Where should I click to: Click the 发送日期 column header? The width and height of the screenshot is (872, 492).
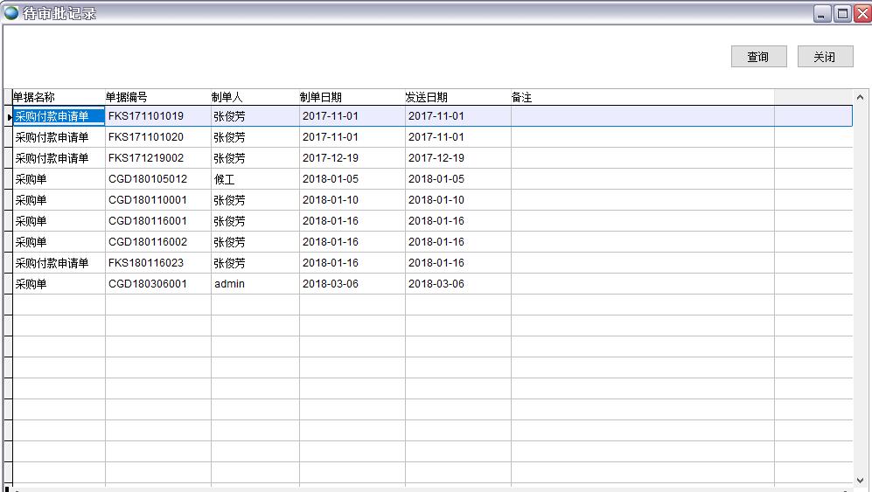(427, 97)
